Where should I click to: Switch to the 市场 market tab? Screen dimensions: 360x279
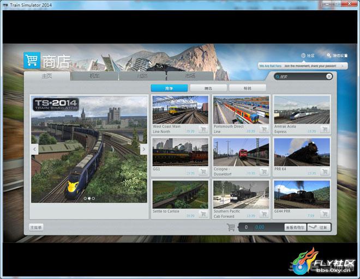pos(190,76)
